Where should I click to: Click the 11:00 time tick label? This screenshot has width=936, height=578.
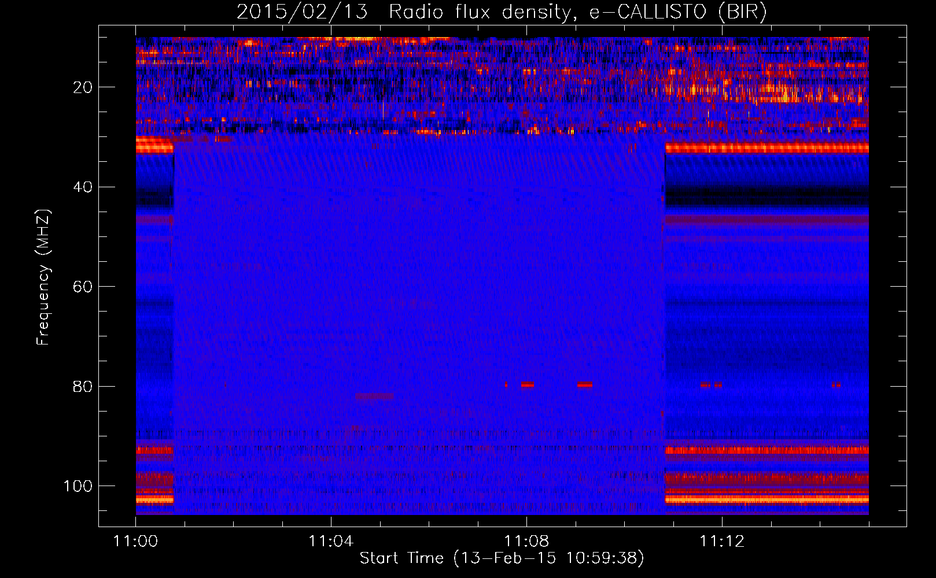[x=136, y=542]
